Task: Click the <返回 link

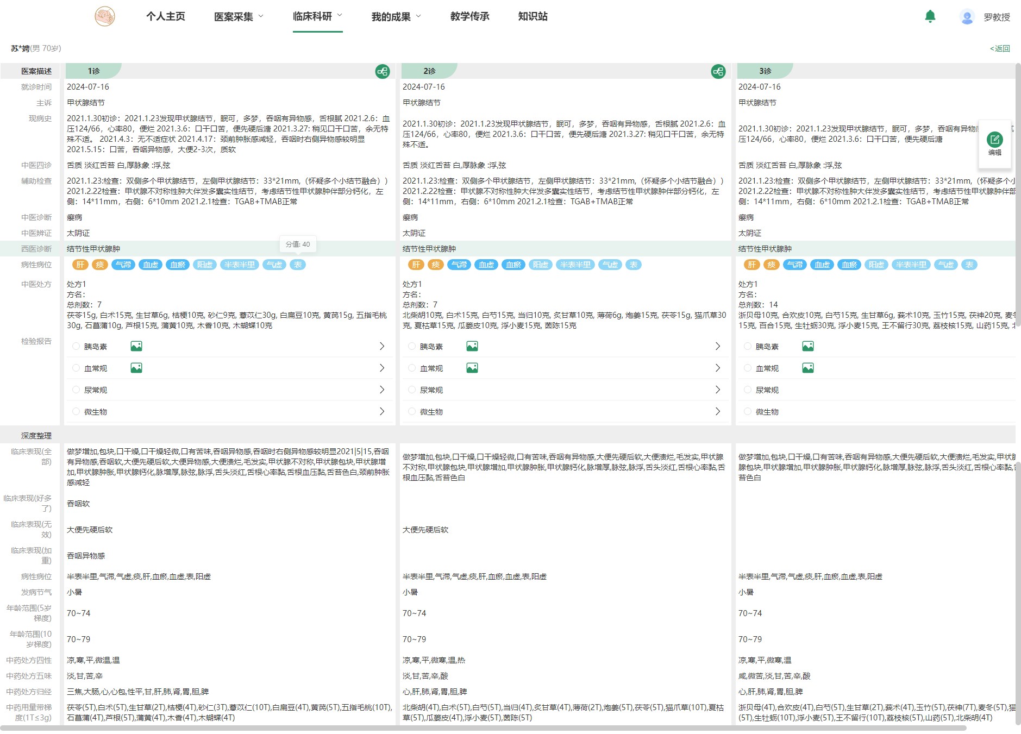Action: 999,48
